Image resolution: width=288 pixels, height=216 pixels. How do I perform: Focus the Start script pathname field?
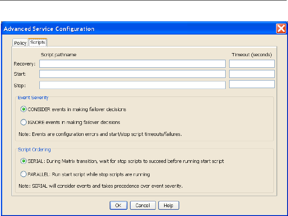tap(132, 74)
